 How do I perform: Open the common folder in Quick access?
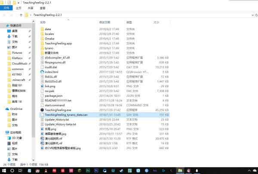(18, 69)
